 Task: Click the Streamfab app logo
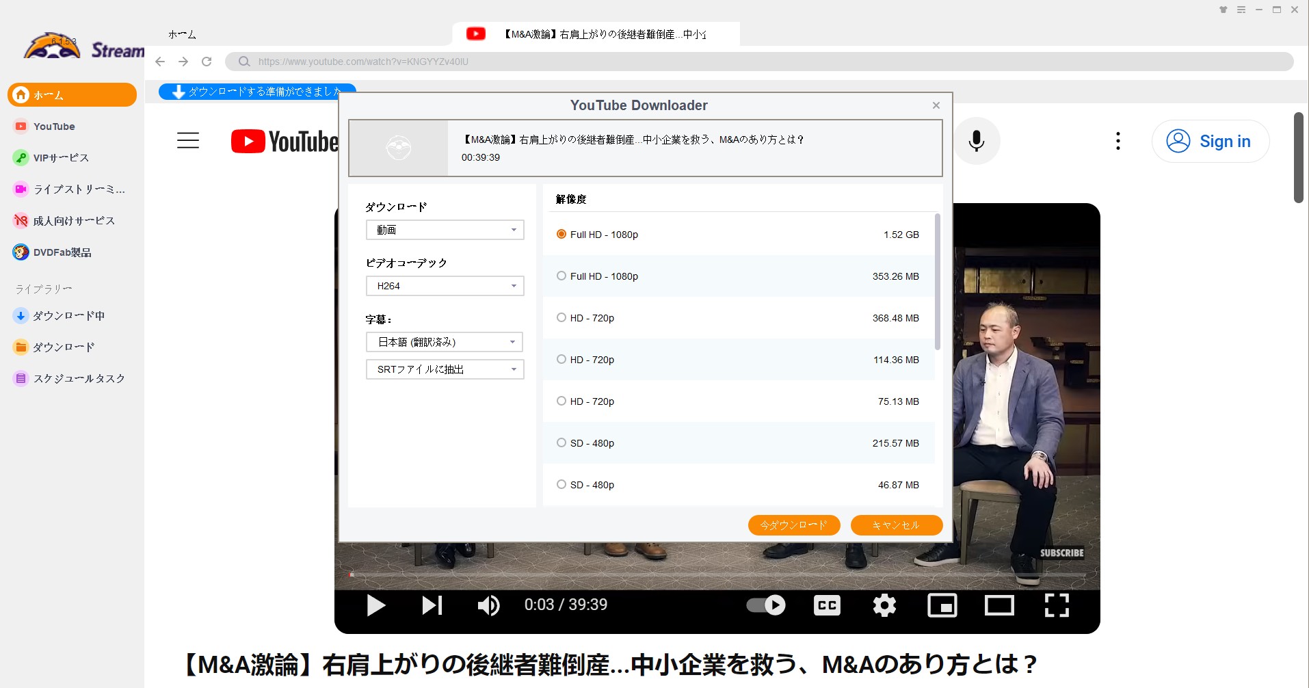point(83,47)
